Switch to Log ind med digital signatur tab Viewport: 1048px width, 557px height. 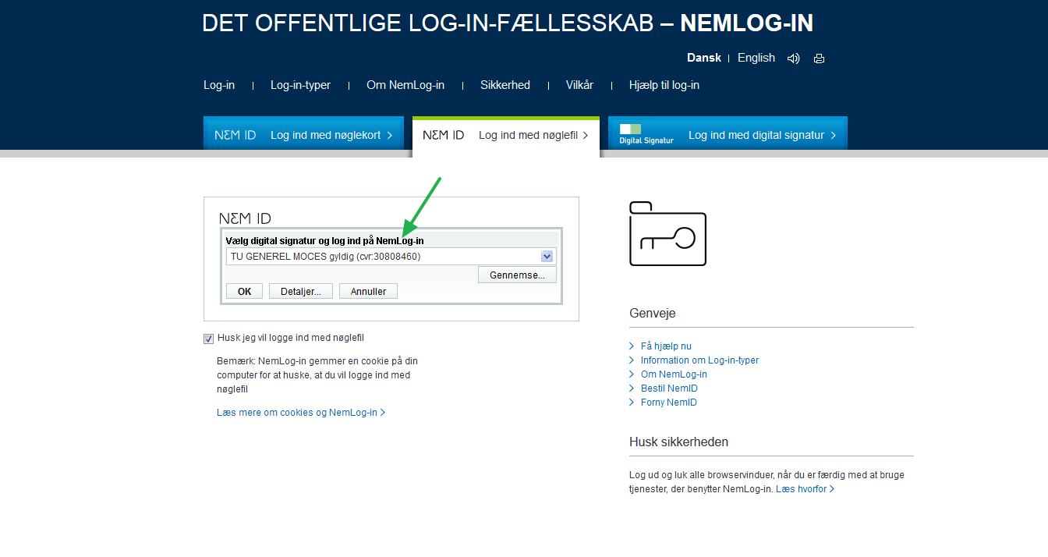click(728, 133)
